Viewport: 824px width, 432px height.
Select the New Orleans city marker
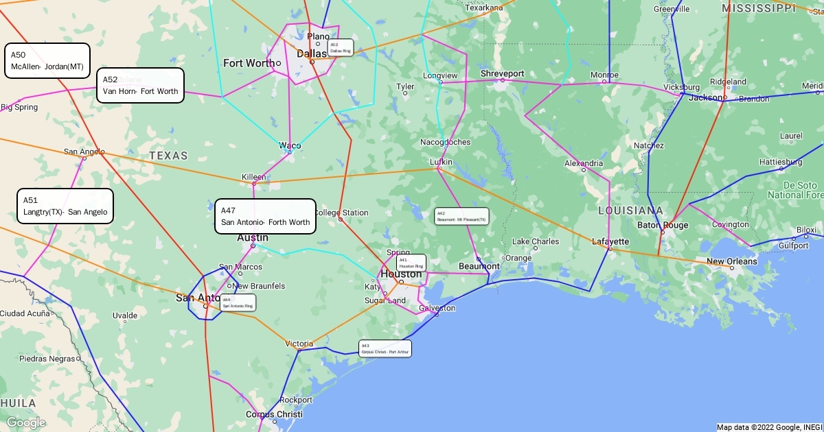tap(732, 268)
